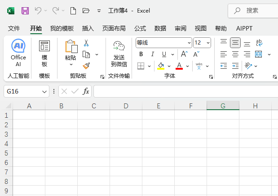Click the 粘贴 paste clipboard icon
The height and width of the screenshot is (196, 278).
pos(71,46)
